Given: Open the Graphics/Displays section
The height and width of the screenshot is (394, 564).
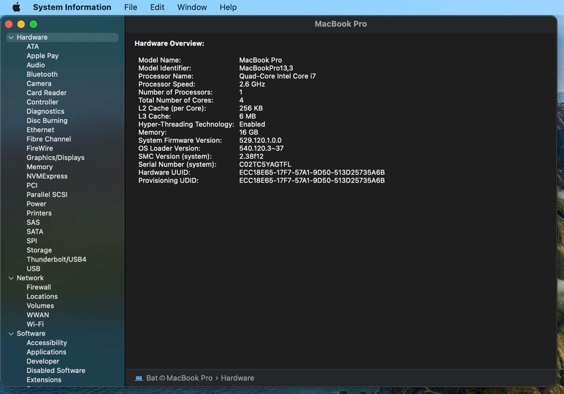Looking at the screenshot, I should (x=55, y=157).
